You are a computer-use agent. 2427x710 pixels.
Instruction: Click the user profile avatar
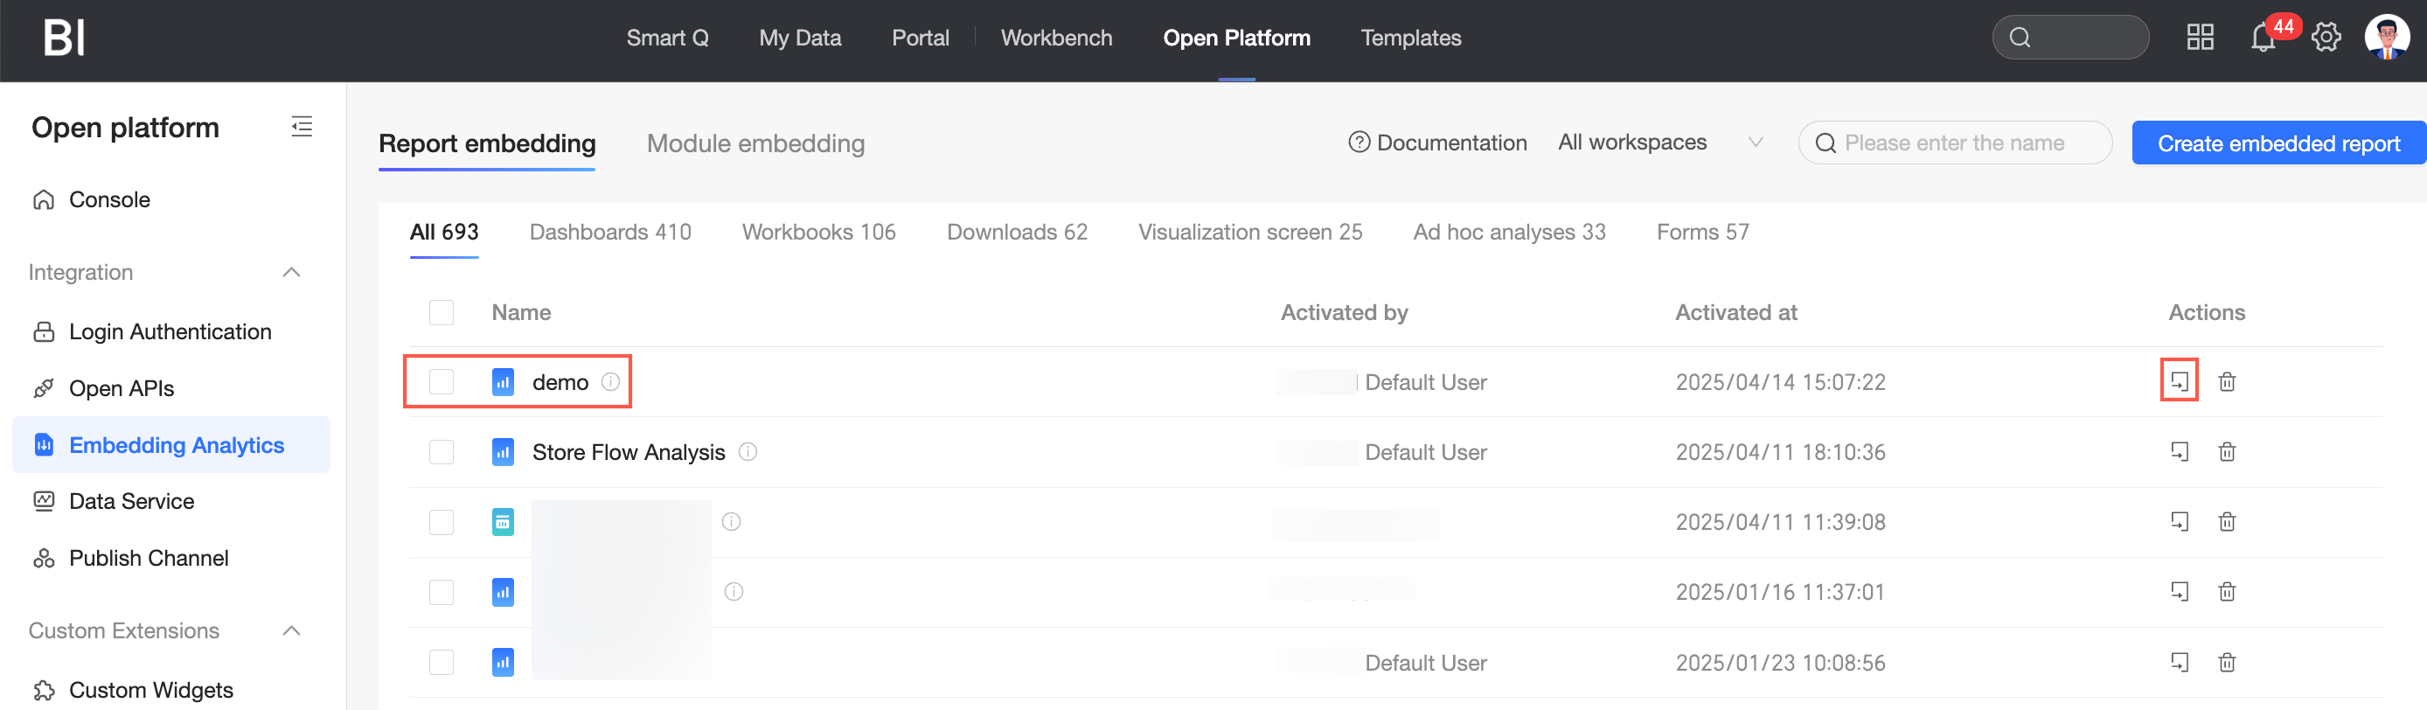(2386, 38)
